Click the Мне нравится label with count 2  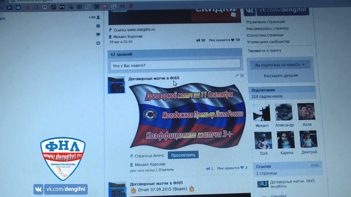[228, 168]
